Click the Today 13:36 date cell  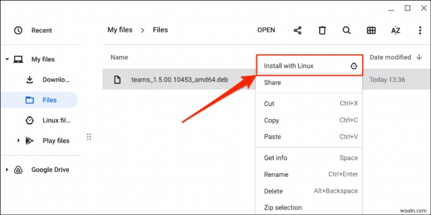[x=387, y=80]
